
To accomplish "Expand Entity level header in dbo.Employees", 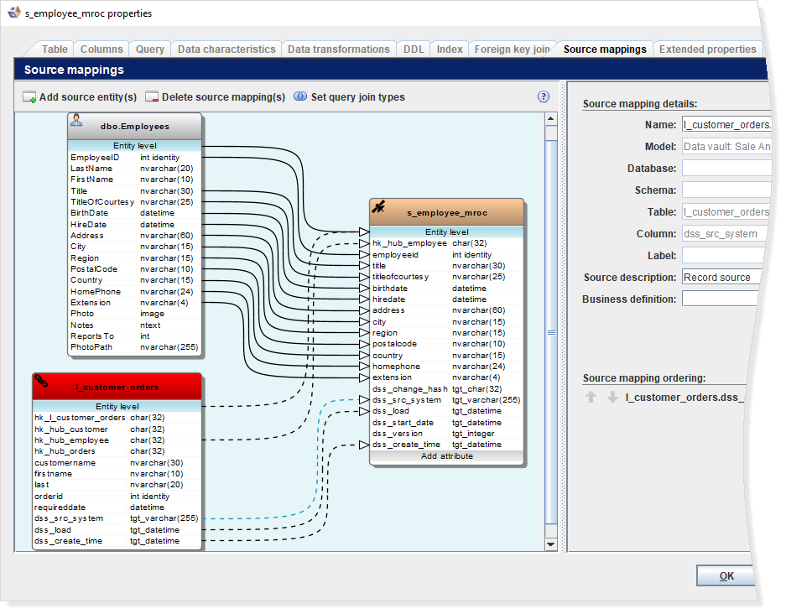I will pos(135,145).
